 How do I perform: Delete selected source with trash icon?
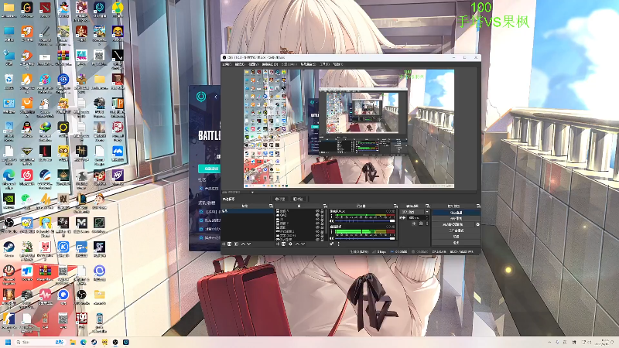pos(283,244)
